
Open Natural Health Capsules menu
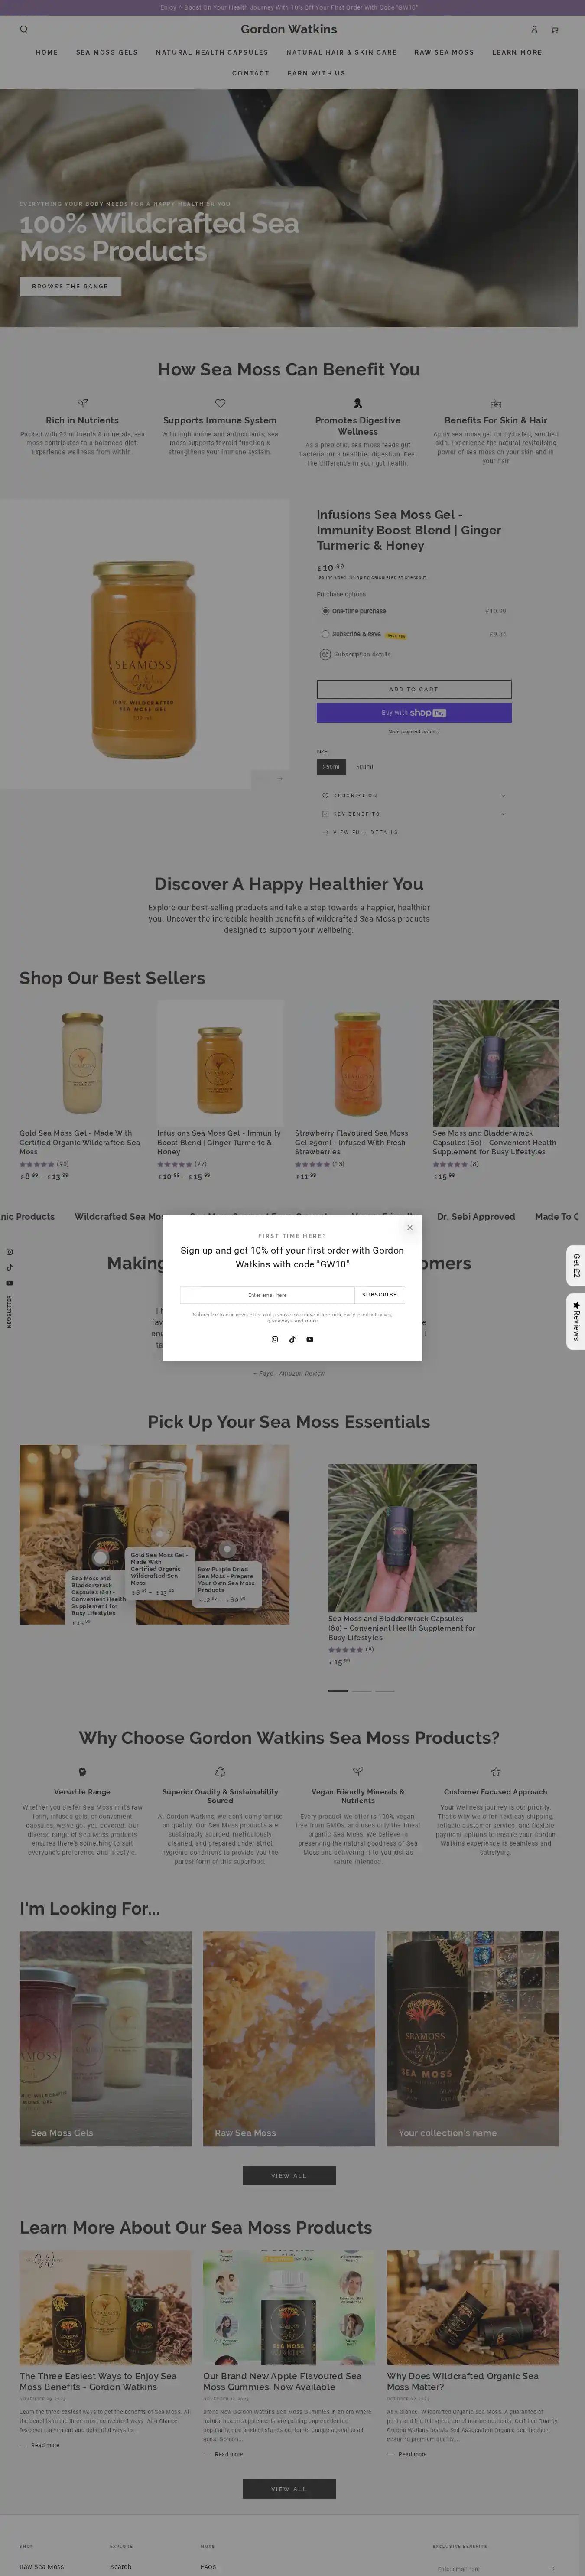212,52
